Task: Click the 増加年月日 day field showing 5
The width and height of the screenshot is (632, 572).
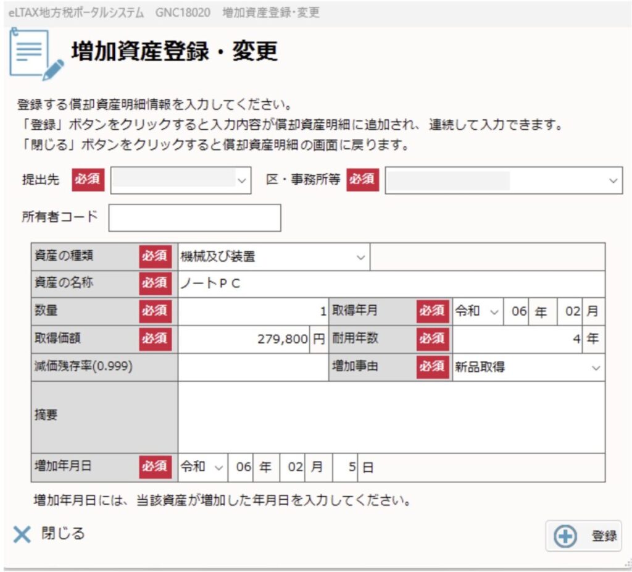Action: pyautogui.click(x=345, y=468)
